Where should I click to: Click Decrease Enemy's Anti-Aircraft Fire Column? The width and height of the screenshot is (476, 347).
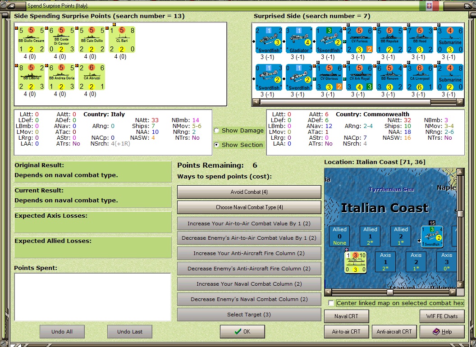(249, 269)
